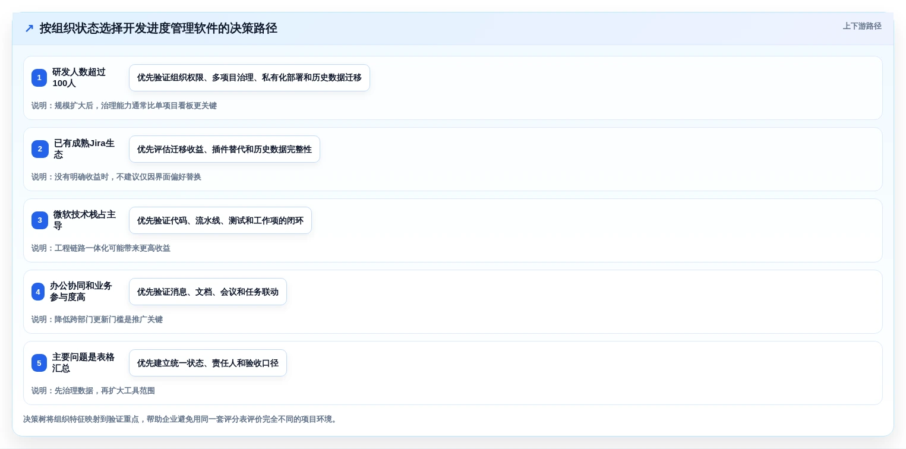This screenshot has width=906, height=449.
Task: Click the note 说明:没有明确收益时,不建议仅因界面偏好替换
Action: point(116,177)
